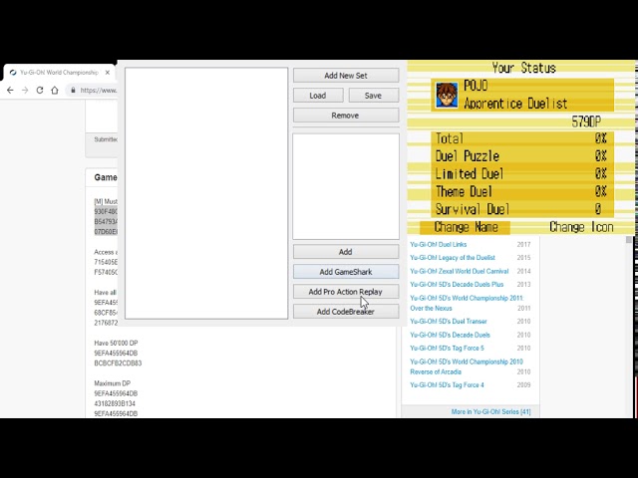638x478 pixels.
Task: Close the Yu-Gi-Oh! World Championship tab
Action: click(x=108, y=73)
